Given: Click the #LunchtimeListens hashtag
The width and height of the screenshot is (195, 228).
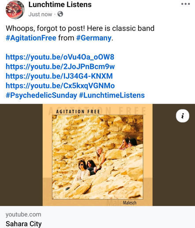Looking at the screenshot, I should 112,95.
